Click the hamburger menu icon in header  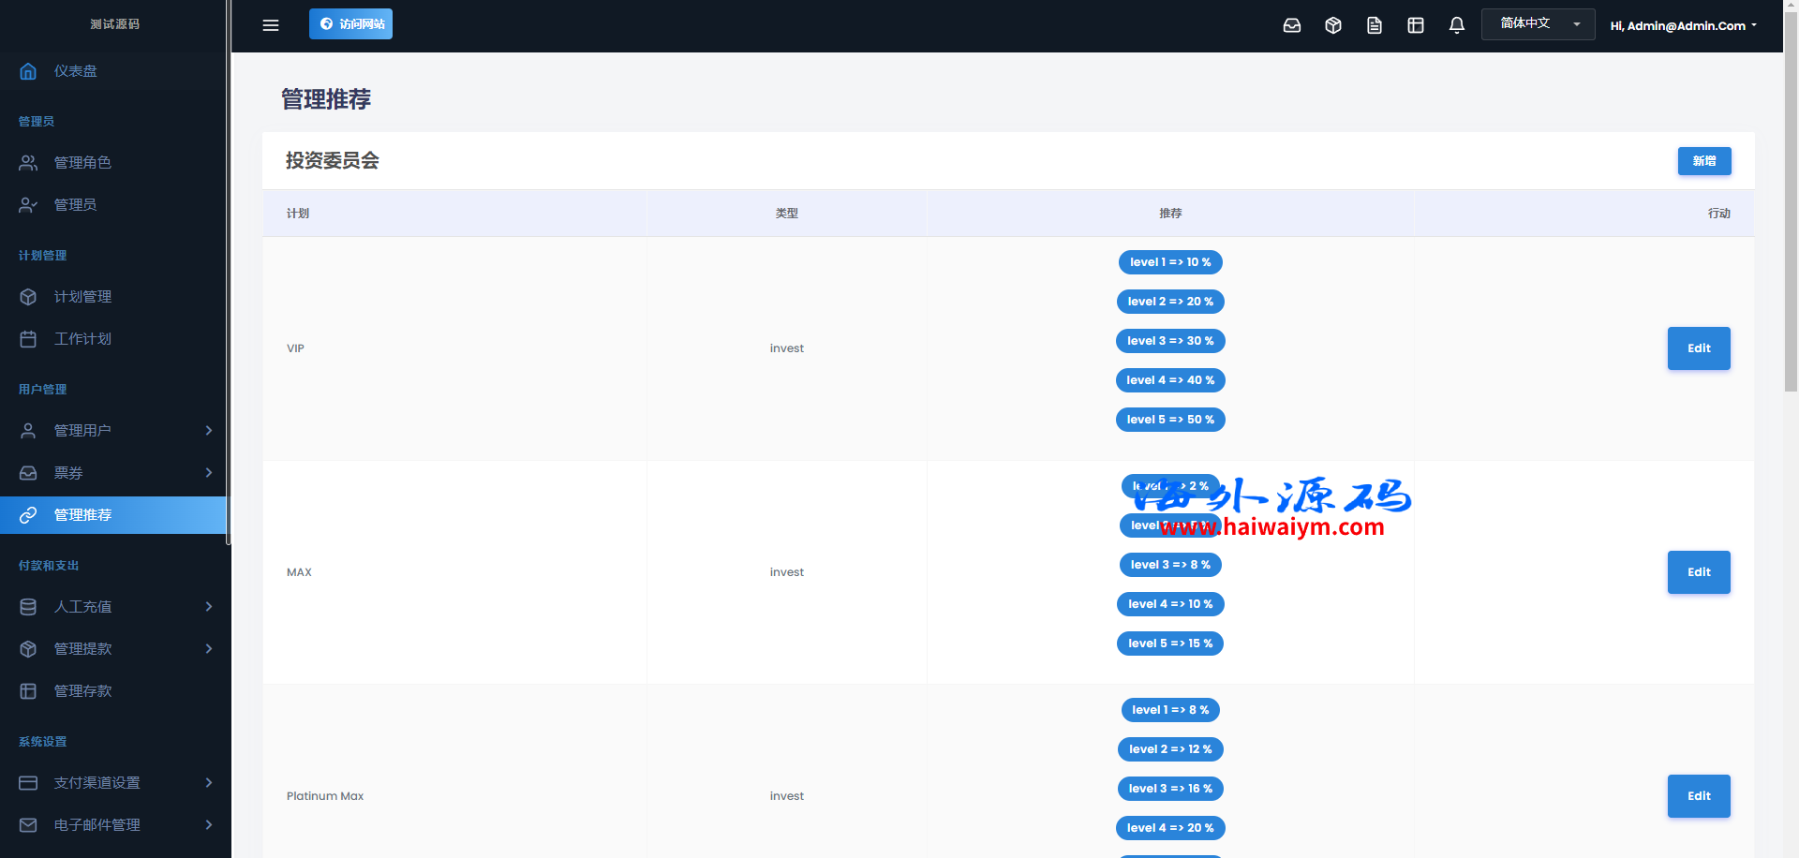pos(271,25)
